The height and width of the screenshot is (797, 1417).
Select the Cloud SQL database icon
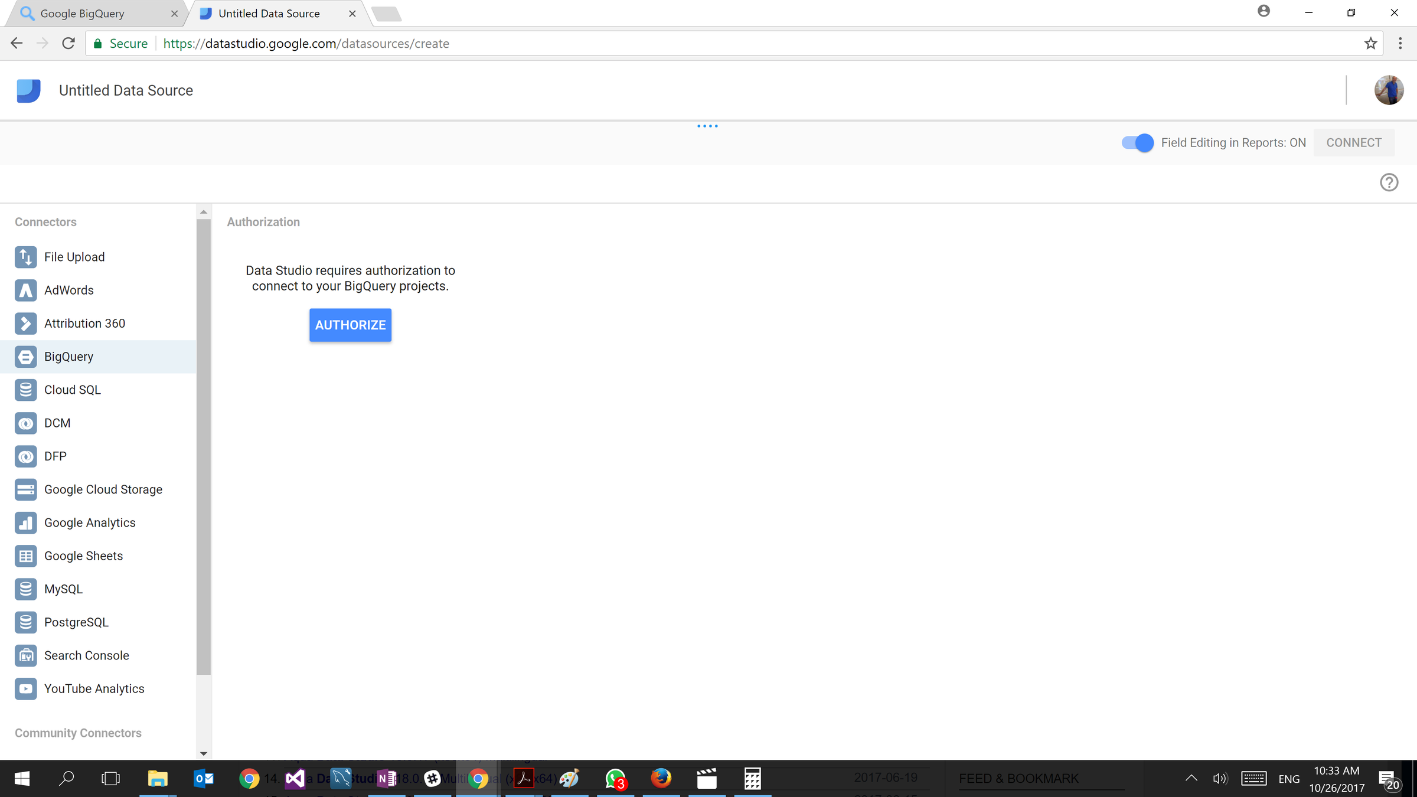pos(25,390)
